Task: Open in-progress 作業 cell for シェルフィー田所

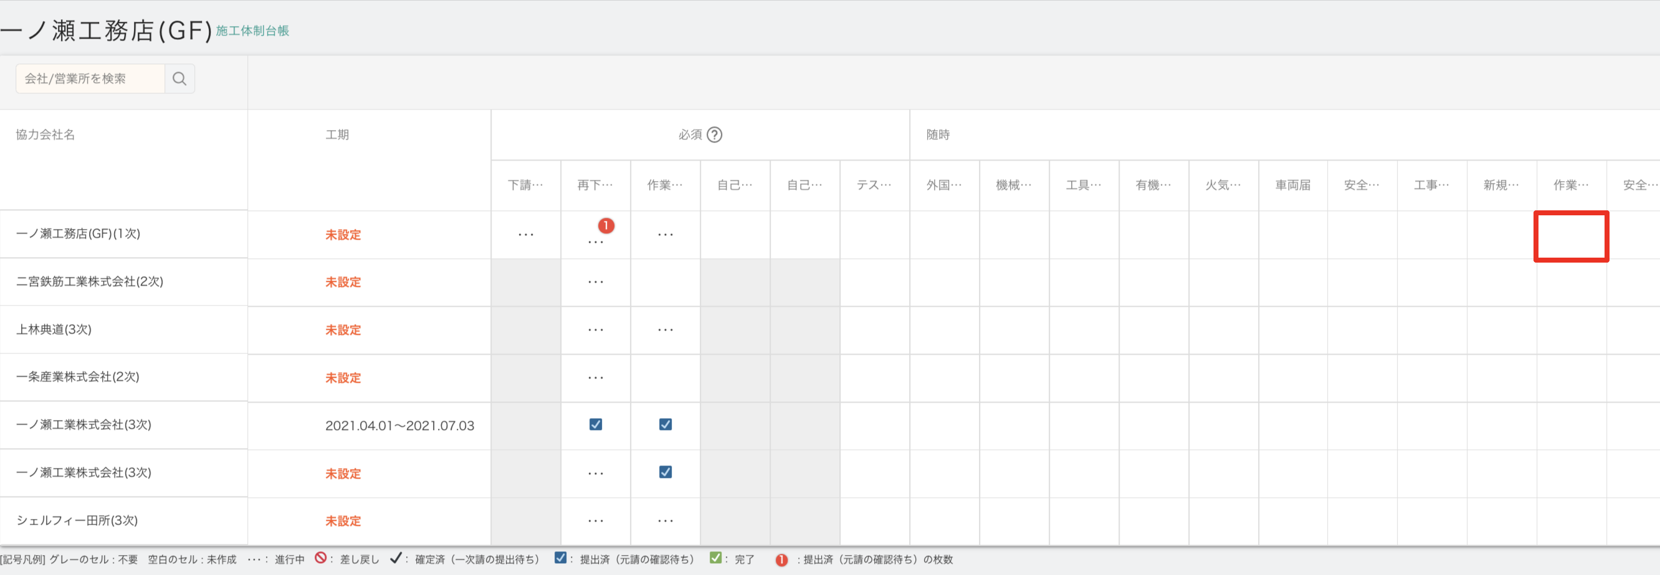Action: click(665, 520)
